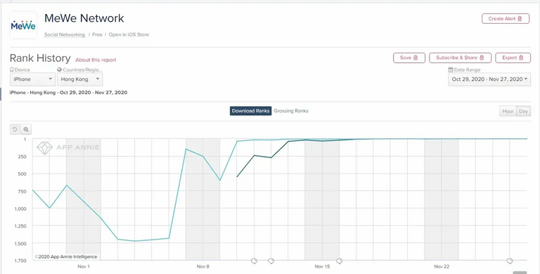Open in iOS Store link

tap(129, 34)
